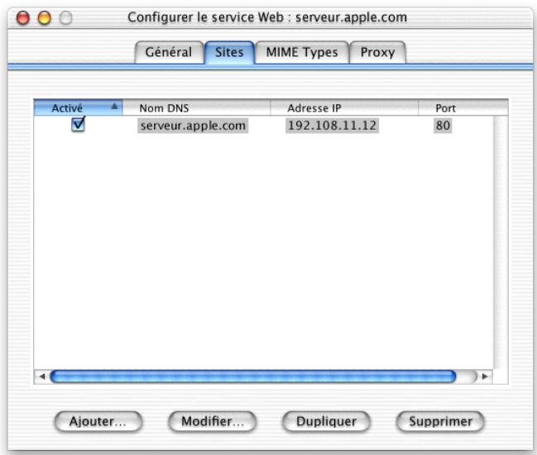
Task: Select the port 80 cell
Action: tap(443, 126)
